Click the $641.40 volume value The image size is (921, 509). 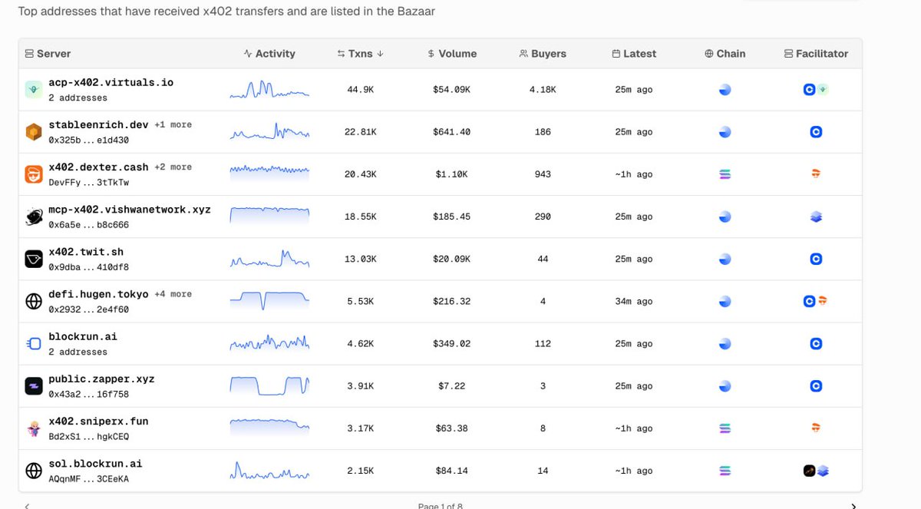click(x=452, y=132)
